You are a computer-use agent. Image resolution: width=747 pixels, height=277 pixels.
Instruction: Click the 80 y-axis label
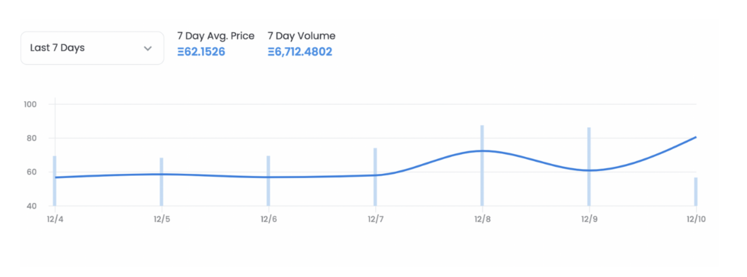pyautogui.click(x=32, y=138)
